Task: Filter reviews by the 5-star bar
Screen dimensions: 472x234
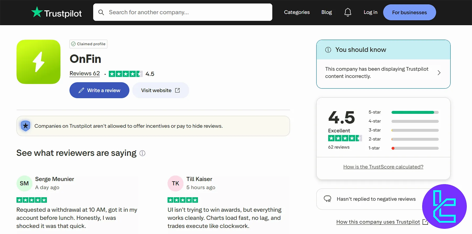Action: (x=415, y=112)
